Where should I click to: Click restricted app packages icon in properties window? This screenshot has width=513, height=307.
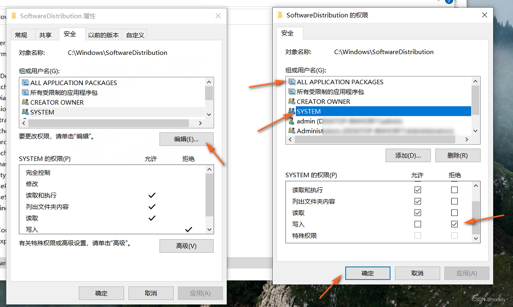(25, 92)
